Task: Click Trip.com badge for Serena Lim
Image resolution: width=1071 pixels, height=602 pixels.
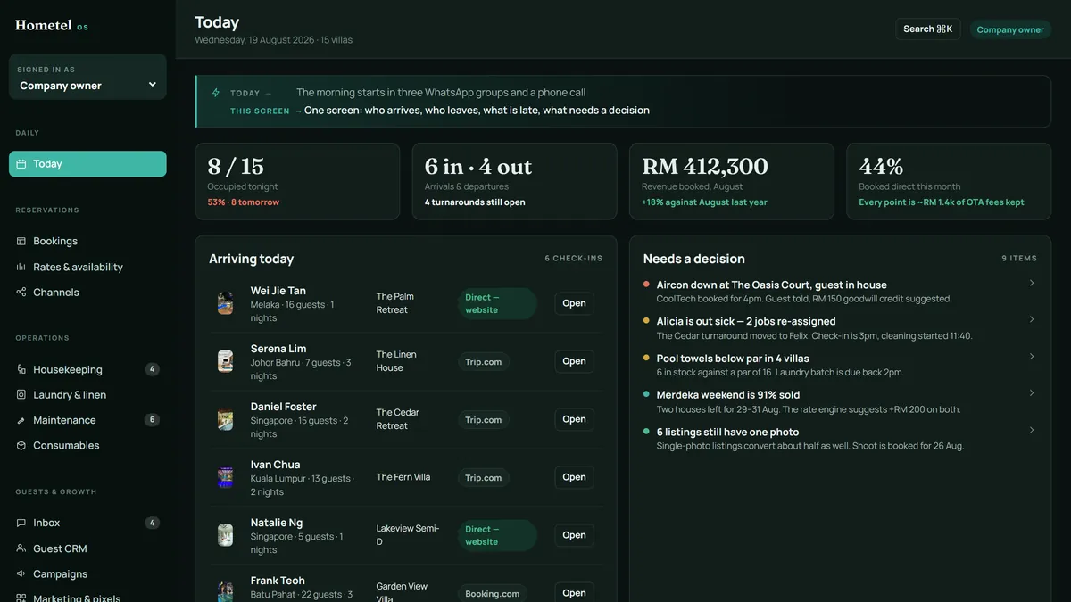Action: pyautogui.click(x=484, y=362)
